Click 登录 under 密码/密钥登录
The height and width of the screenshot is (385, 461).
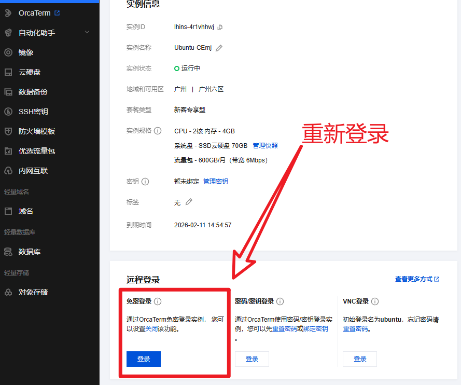click(252, 359)
